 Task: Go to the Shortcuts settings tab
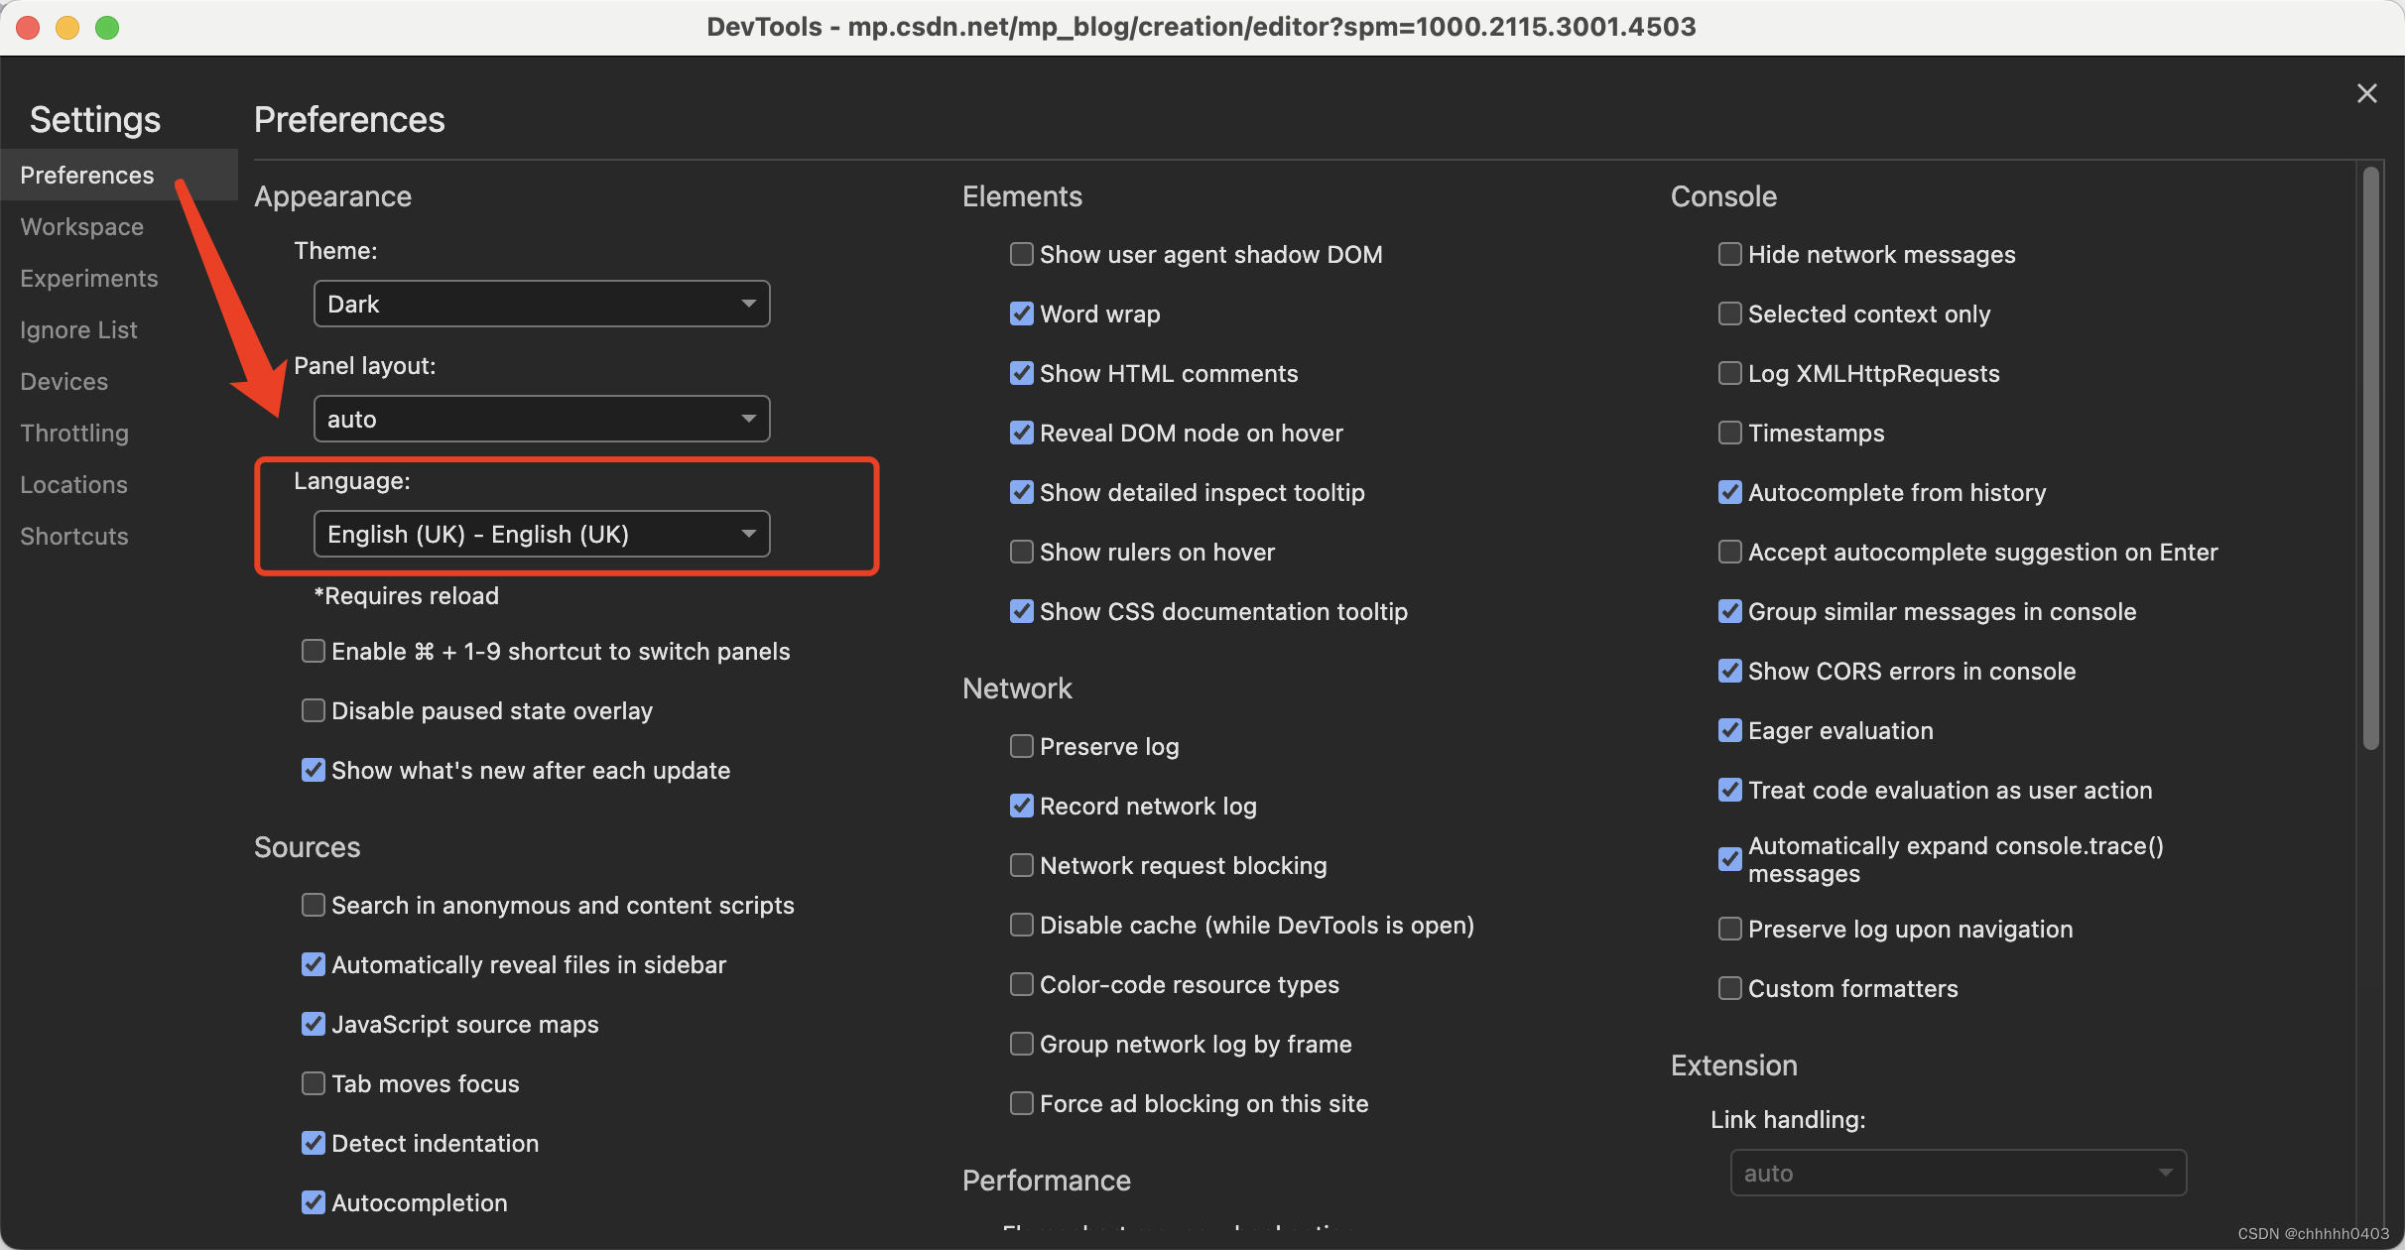pos(74,537)
